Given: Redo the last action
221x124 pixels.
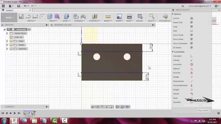Looking at the screenshot, I should pyautogui.click(x=32, y=6).
